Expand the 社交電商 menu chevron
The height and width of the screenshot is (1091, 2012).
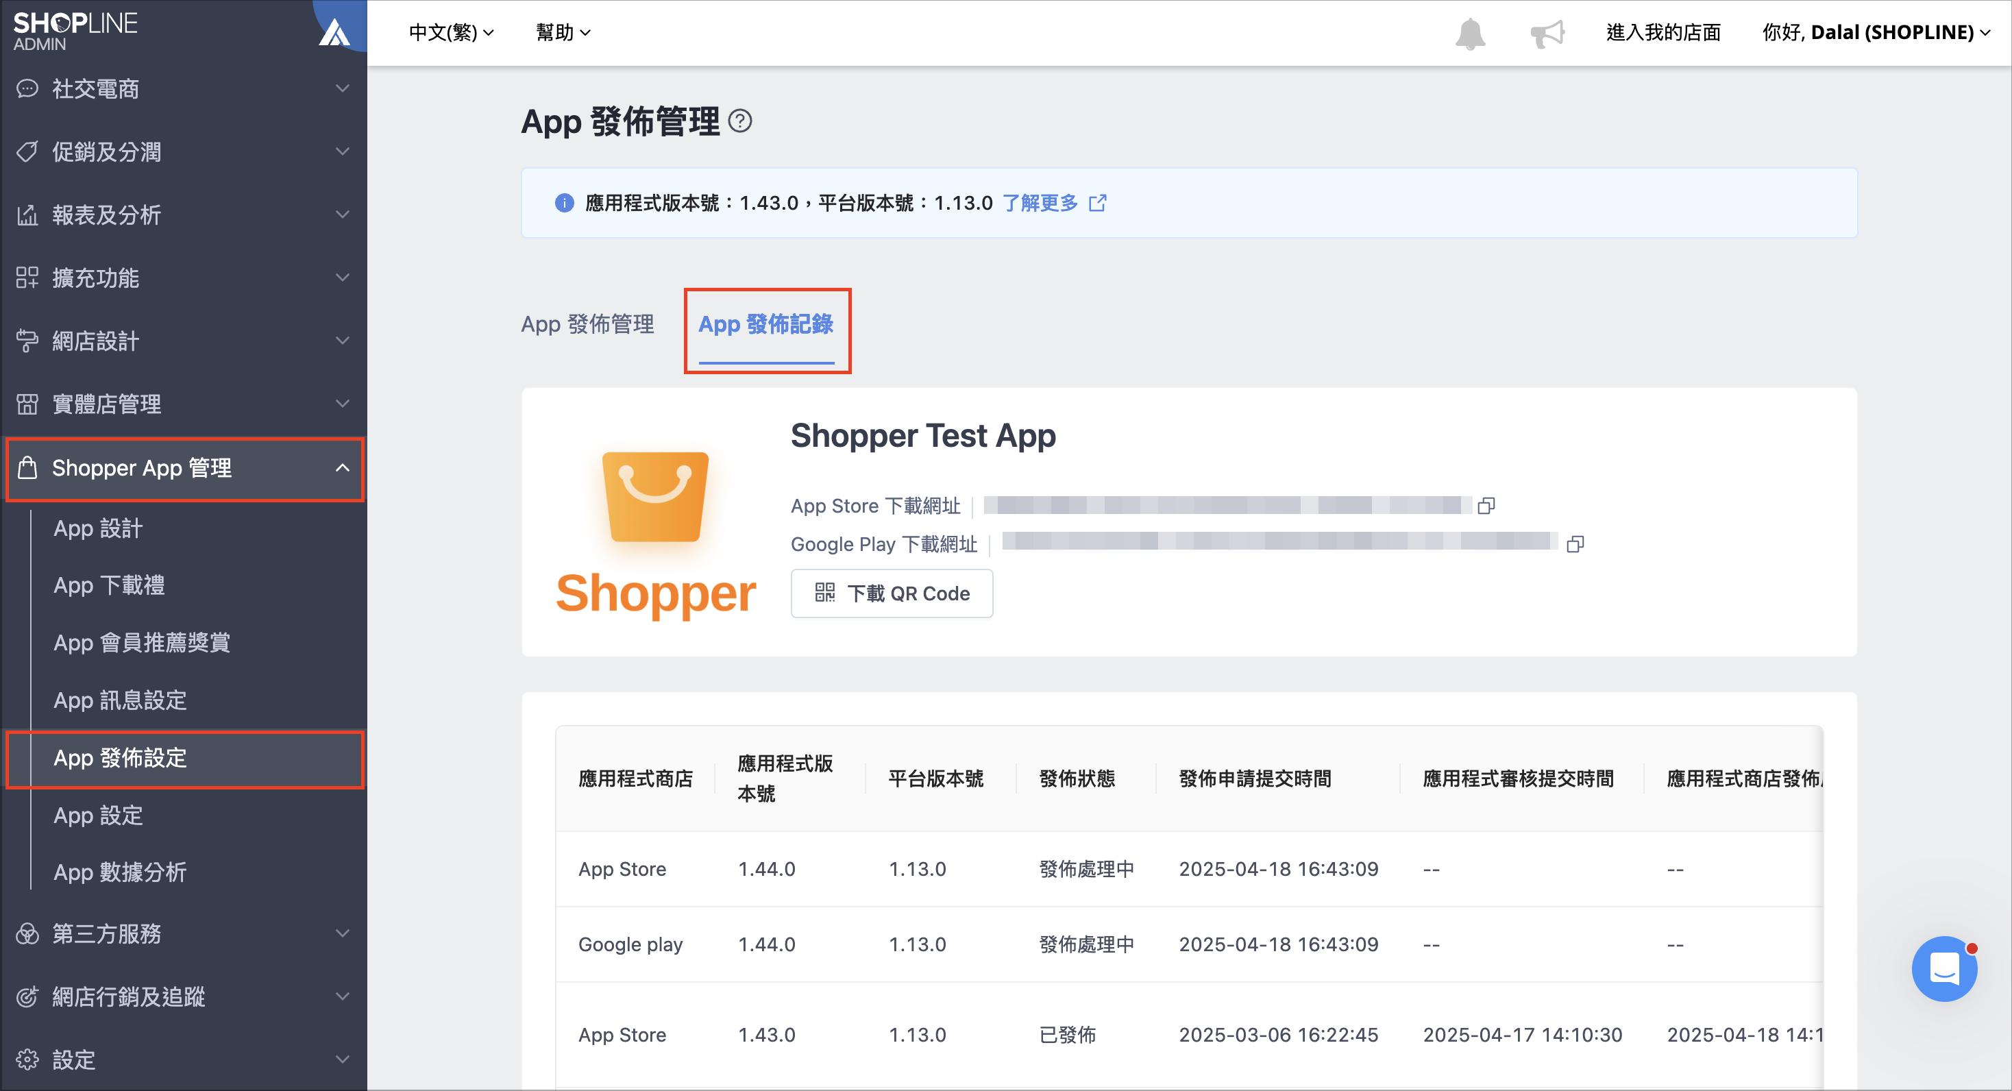pyautogui.click(x=342, y=88)
